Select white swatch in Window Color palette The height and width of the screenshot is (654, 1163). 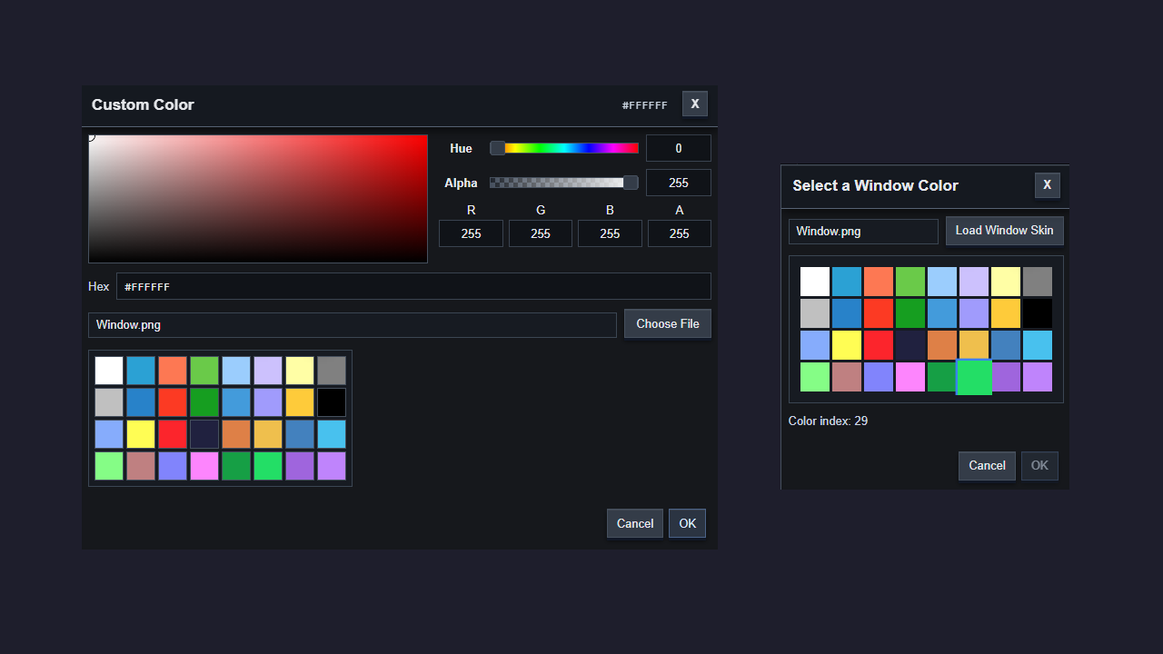[x=815, y=282]
